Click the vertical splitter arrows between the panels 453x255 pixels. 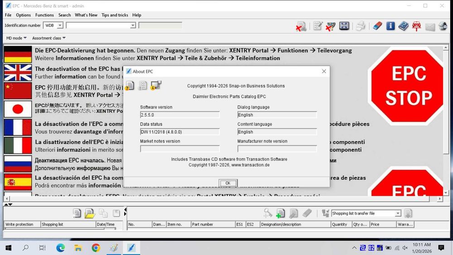125,212
